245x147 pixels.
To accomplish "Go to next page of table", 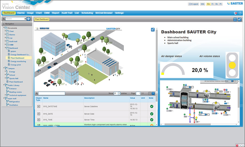I will click(153, 93).
